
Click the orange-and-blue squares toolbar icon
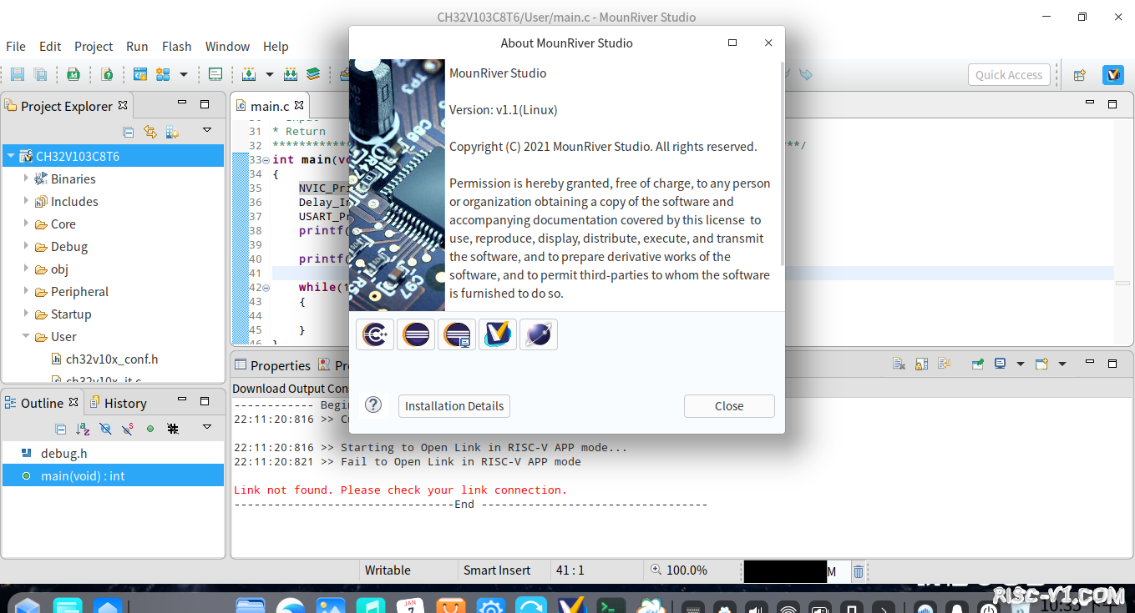point(163,74)
